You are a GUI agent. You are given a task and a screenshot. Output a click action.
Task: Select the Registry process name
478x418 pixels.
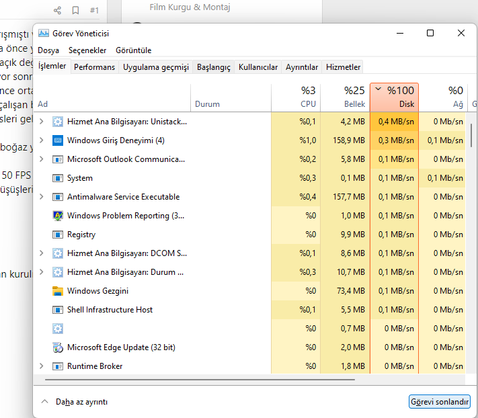click(81, 235)
